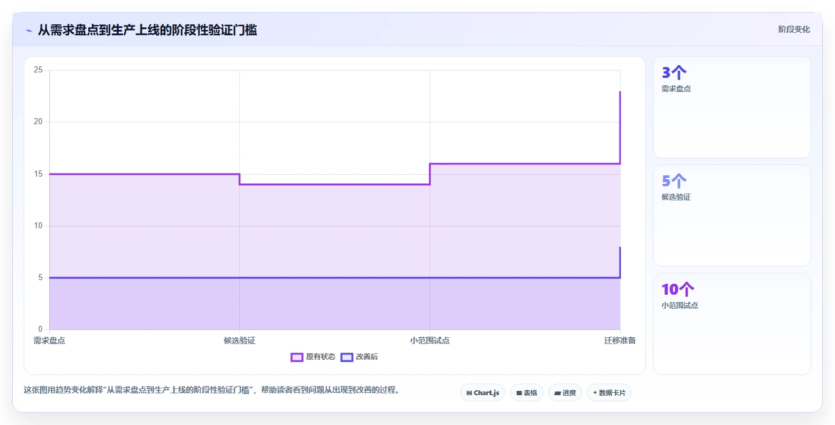Screen dimensions: 835x425
Task: Click the chart title 从需求盘点到生产上线的阶段性验证门槛
Action: (x=147, y=30)
